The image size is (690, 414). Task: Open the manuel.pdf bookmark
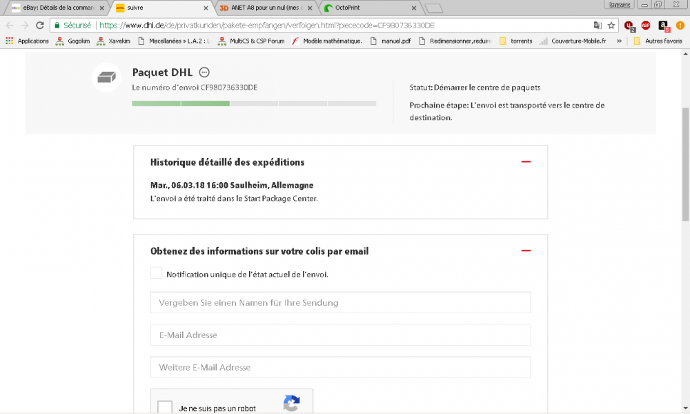click(390, 41)
